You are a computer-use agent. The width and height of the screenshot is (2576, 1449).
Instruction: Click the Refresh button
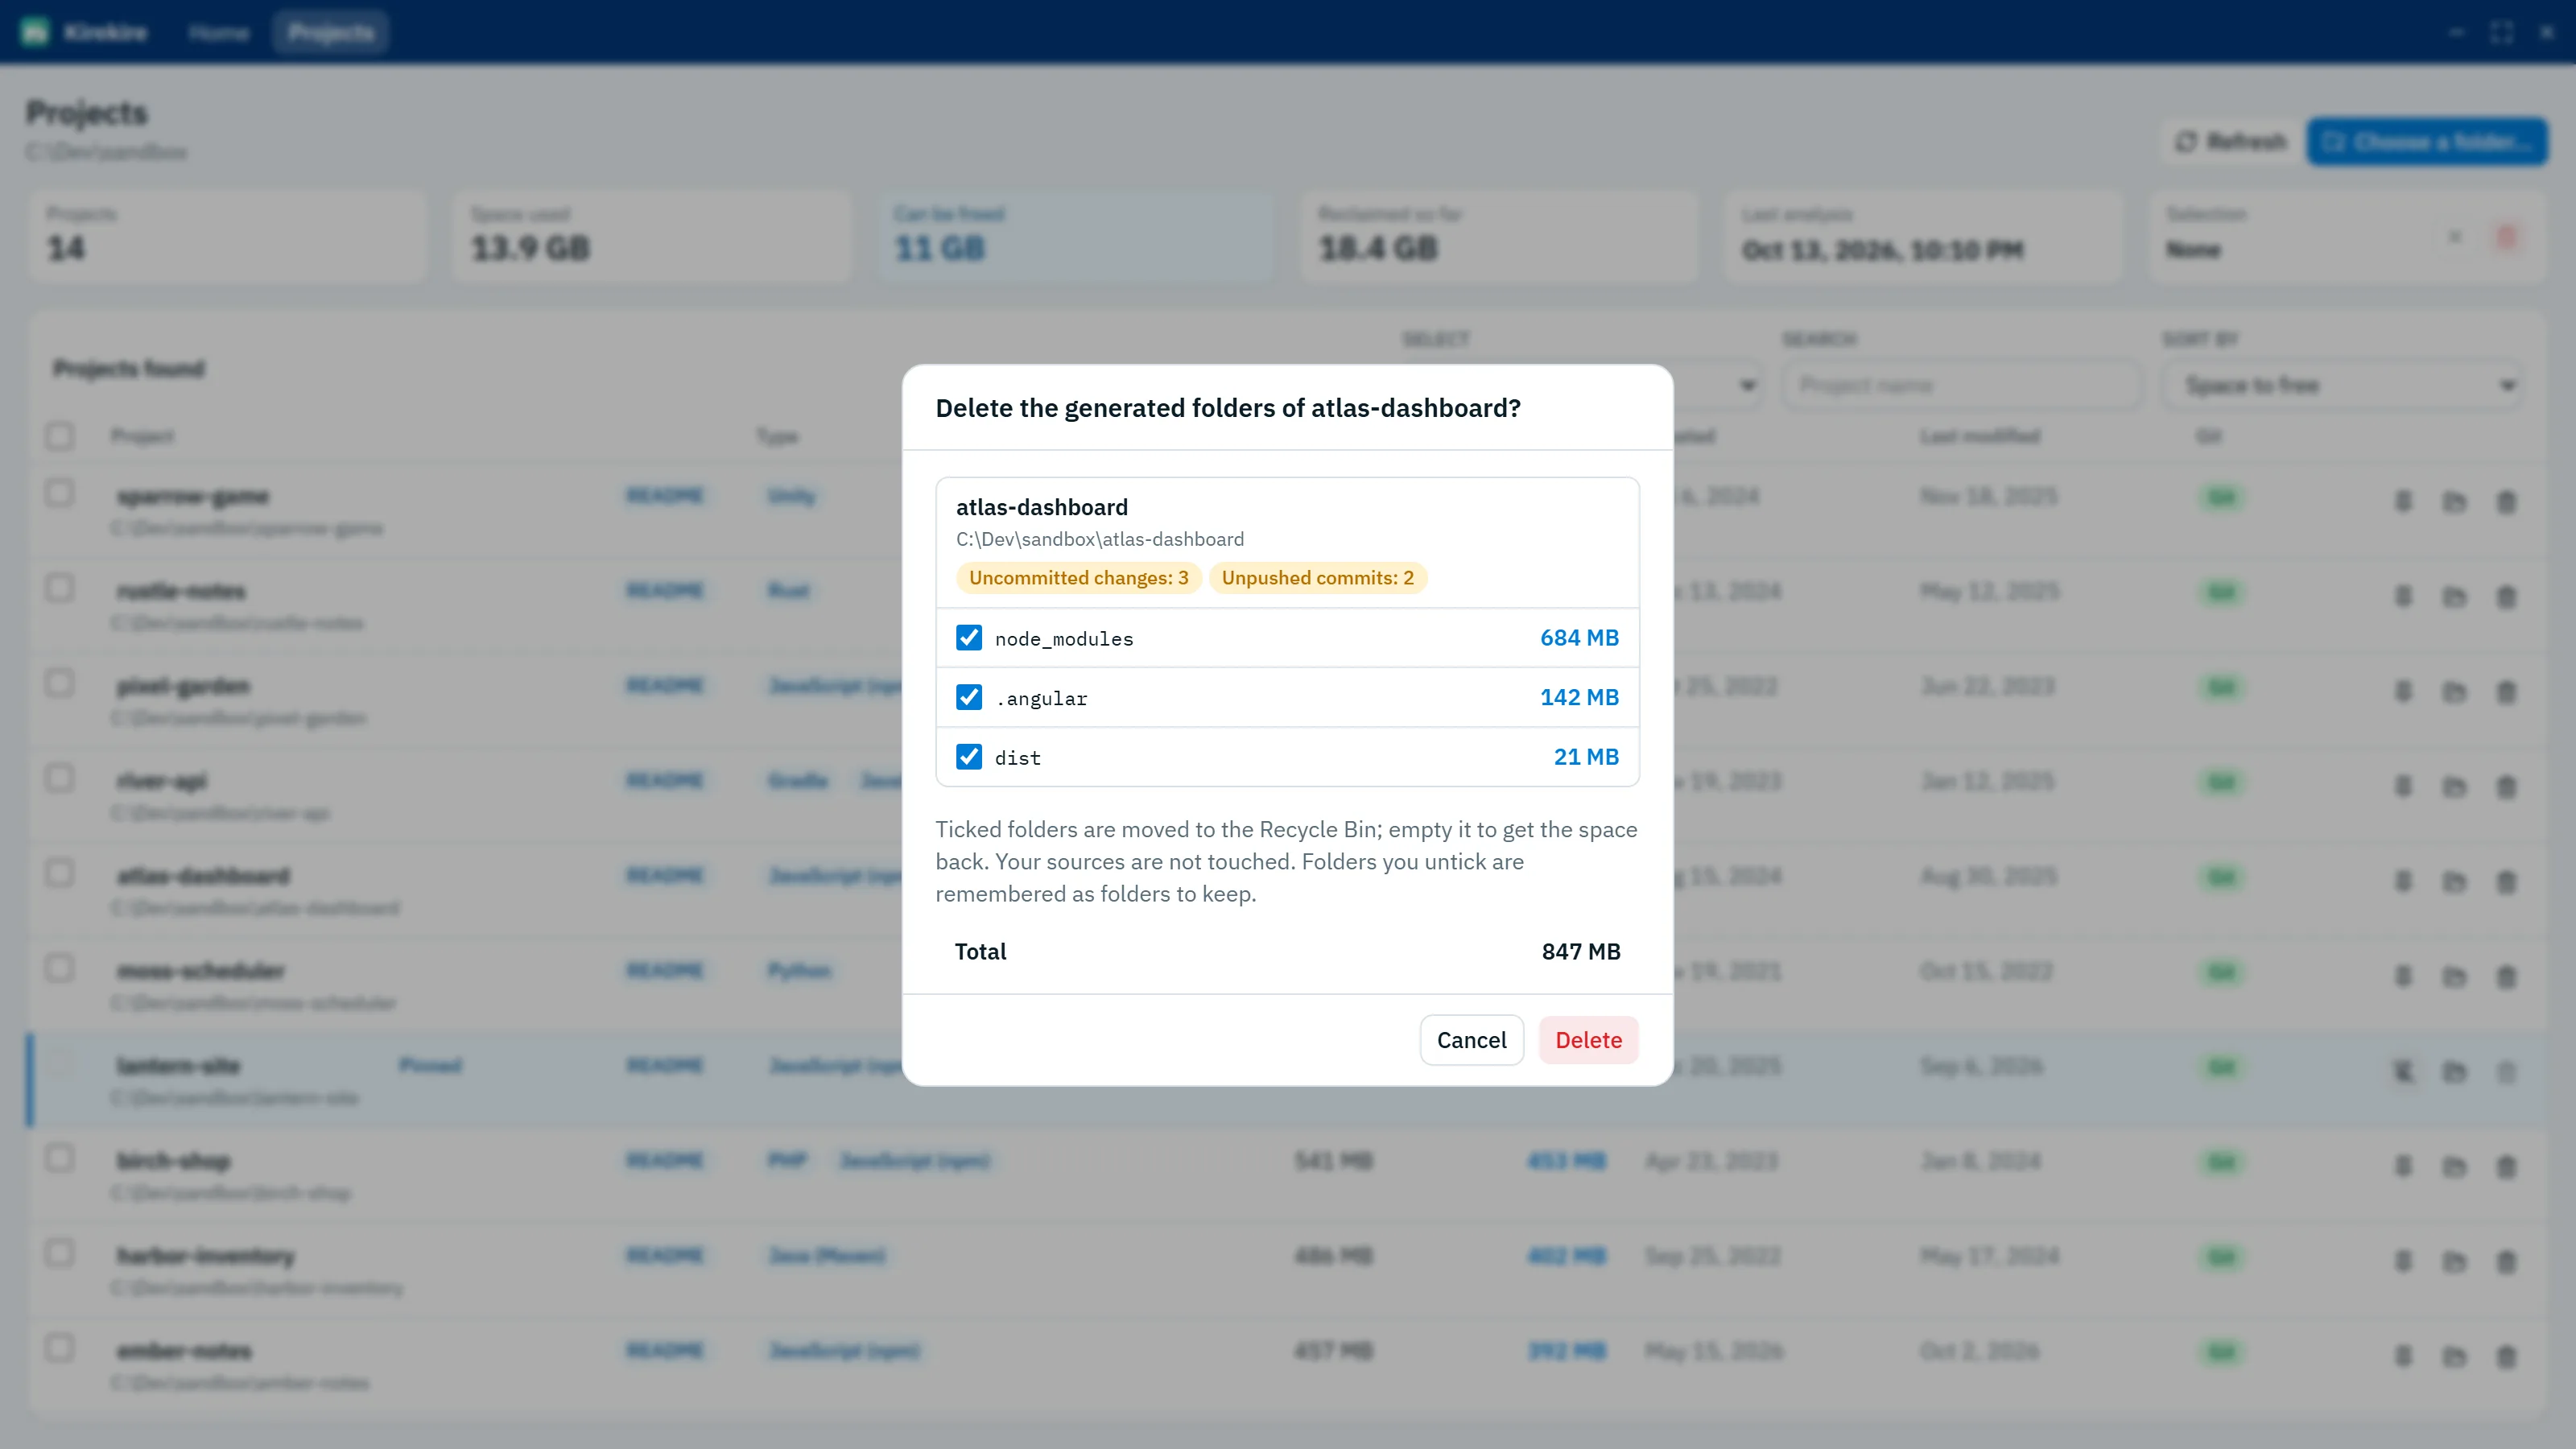point(2231,142)
